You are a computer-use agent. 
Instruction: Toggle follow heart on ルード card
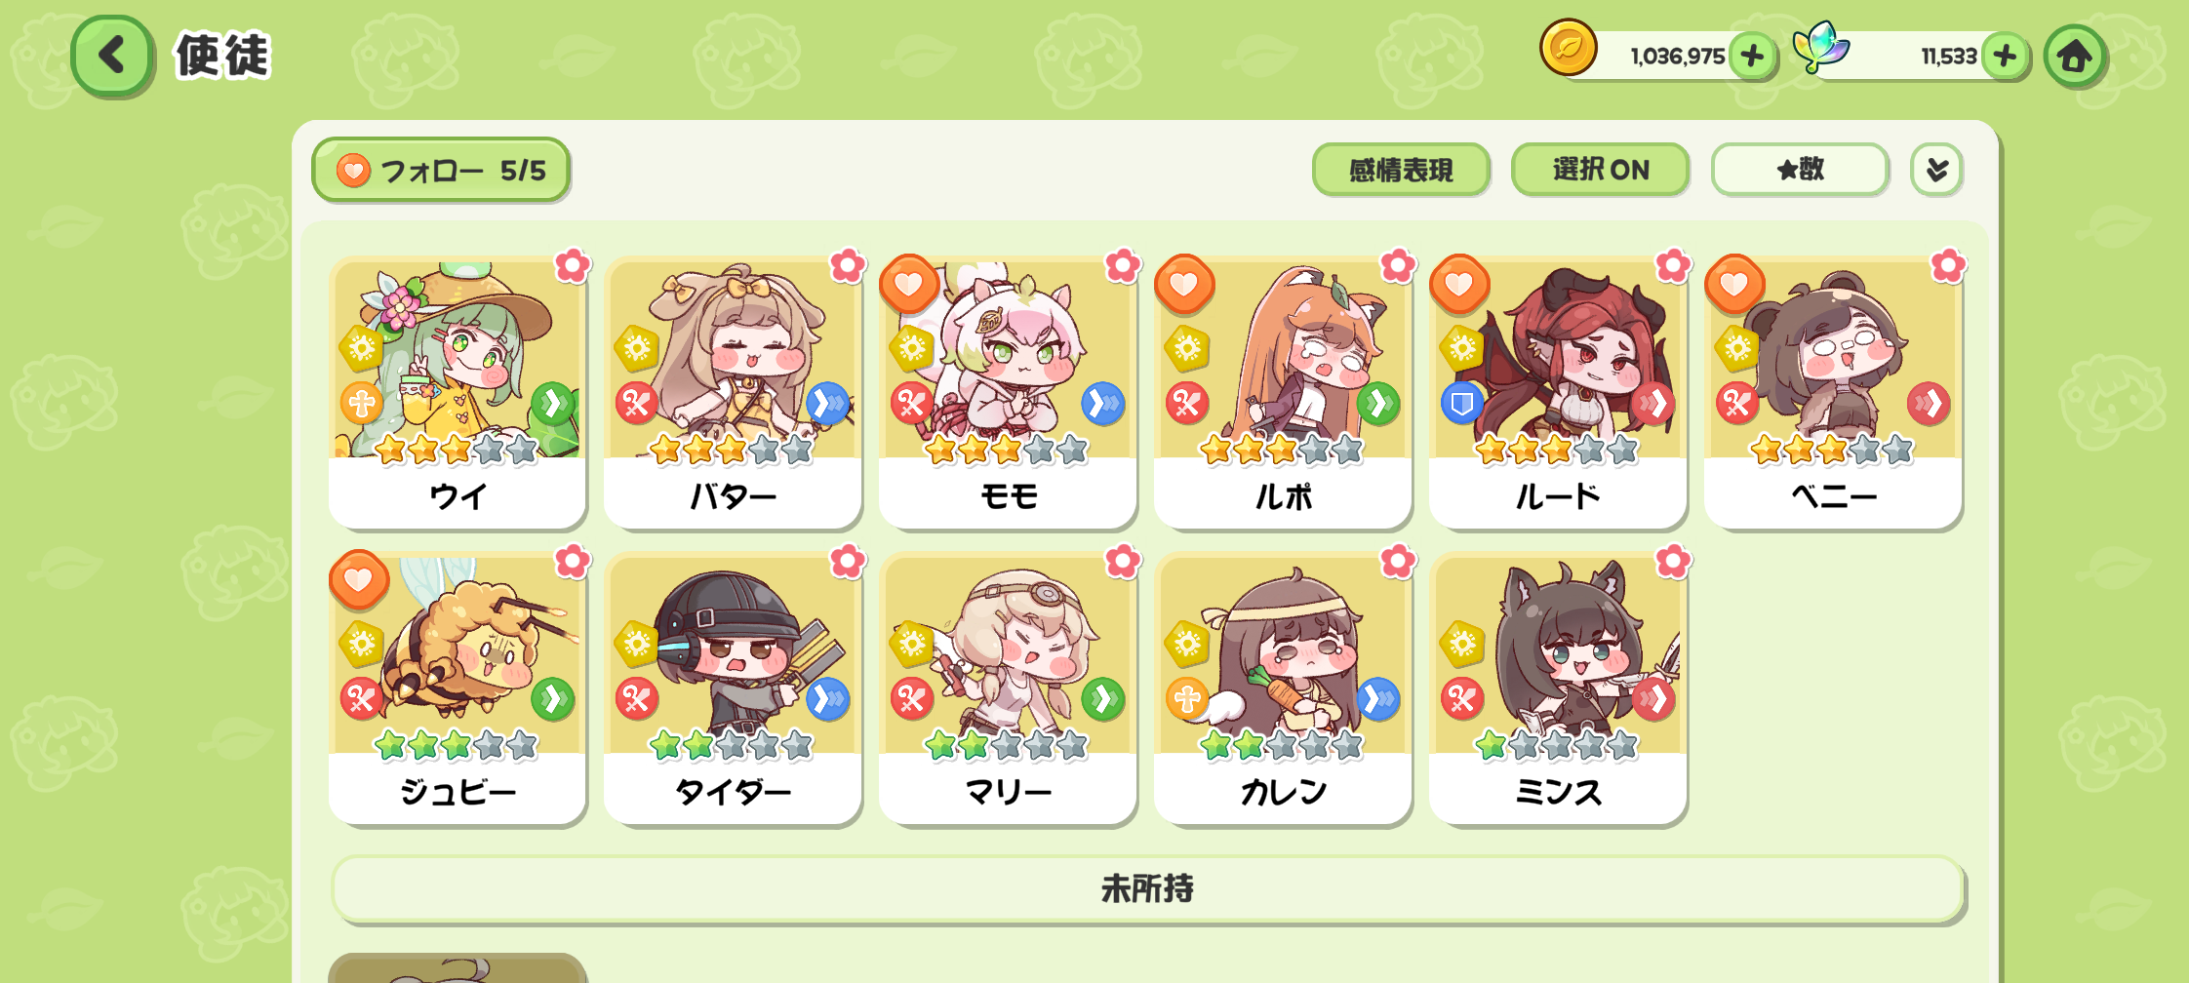point(1458,285)
